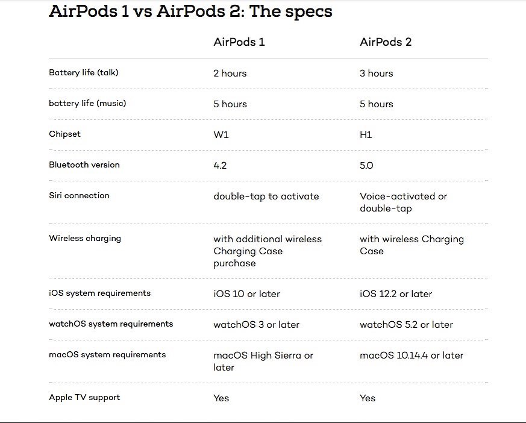Click the '3 hours' talk time cell
The height and width of the screenshot is (423, 526).
(376, 73)
